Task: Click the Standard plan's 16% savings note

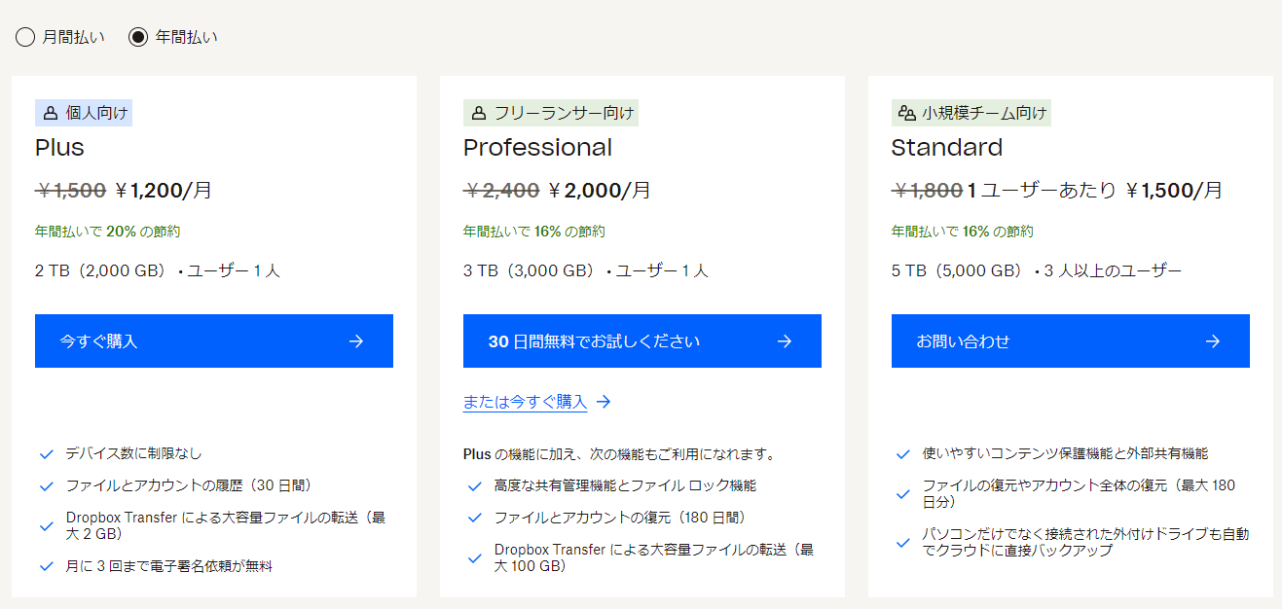Action: (x=963, y=232)
